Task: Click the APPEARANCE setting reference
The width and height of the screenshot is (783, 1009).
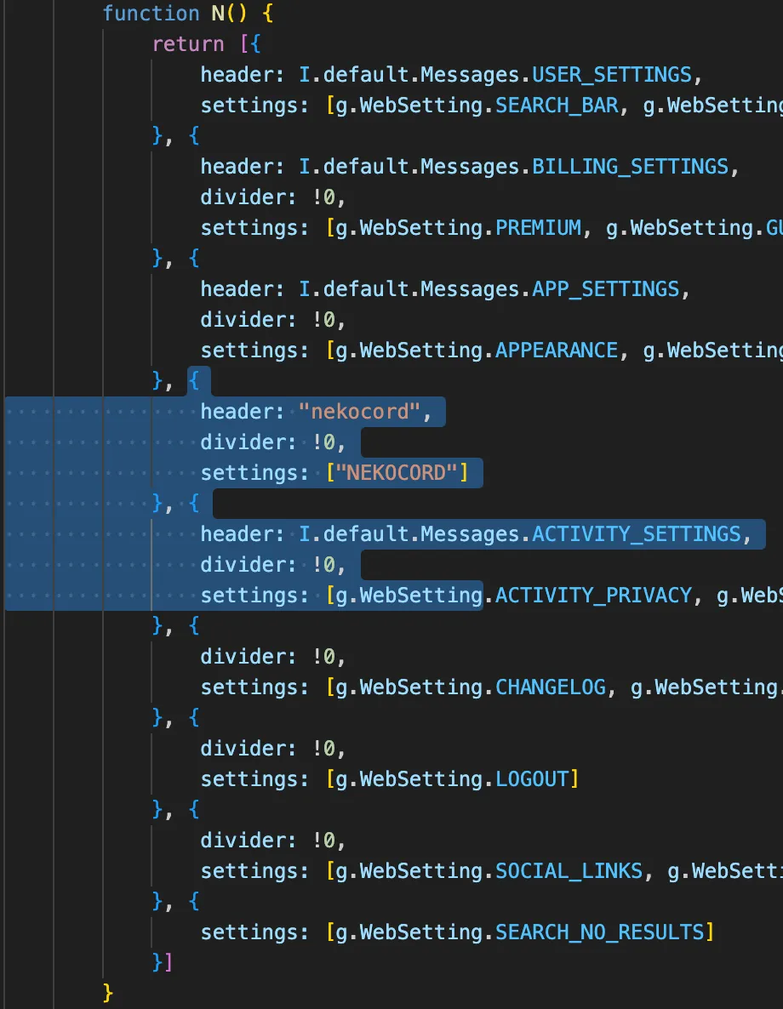Action: pyautogui.click(x=556, y=350)
